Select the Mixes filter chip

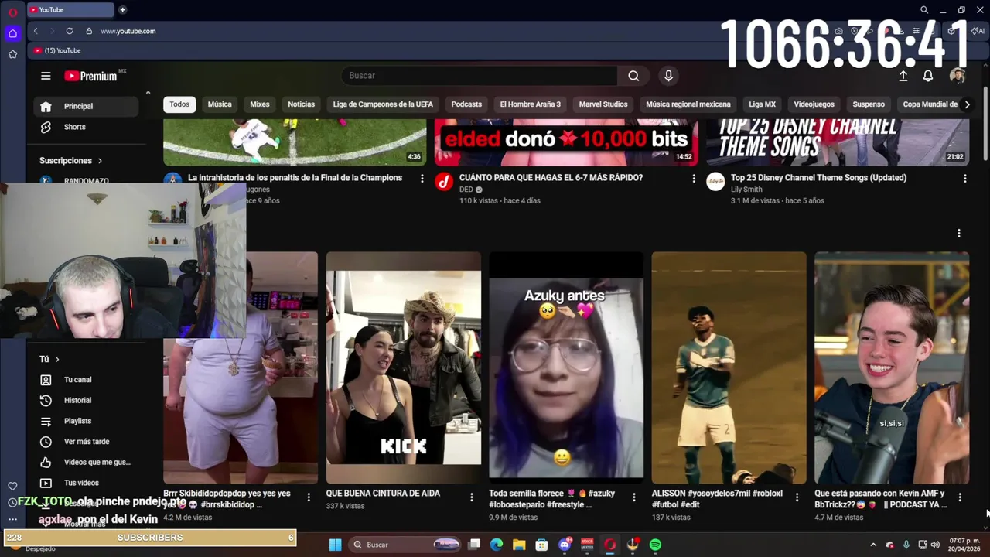(260, 104)
